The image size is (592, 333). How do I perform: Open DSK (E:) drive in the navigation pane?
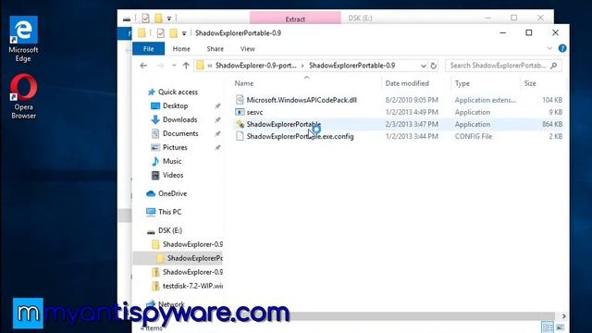(x=170, y=230)
